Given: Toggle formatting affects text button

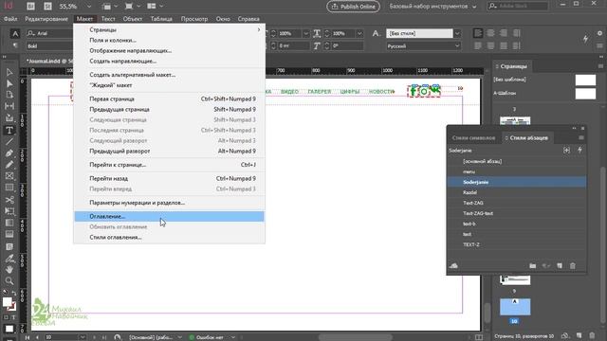Looking at the screenshot, I should pos(13,317).
